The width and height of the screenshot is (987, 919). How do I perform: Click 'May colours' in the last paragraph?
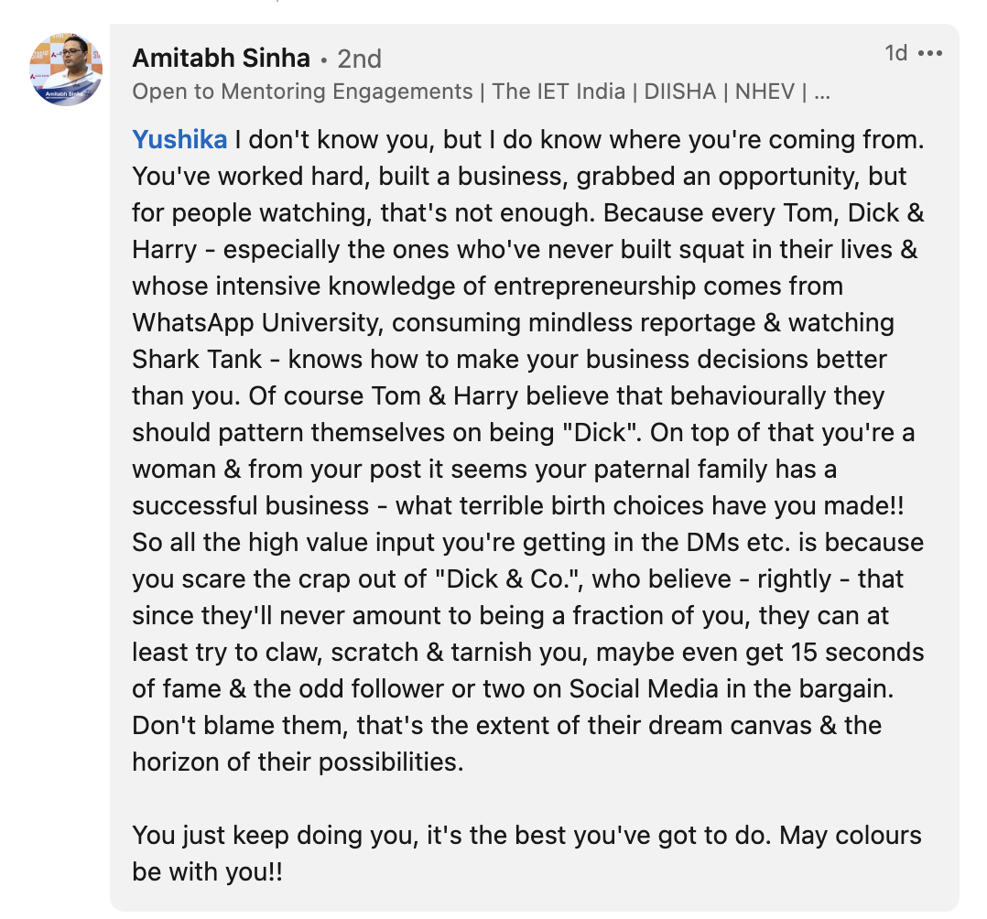[851, 836]
